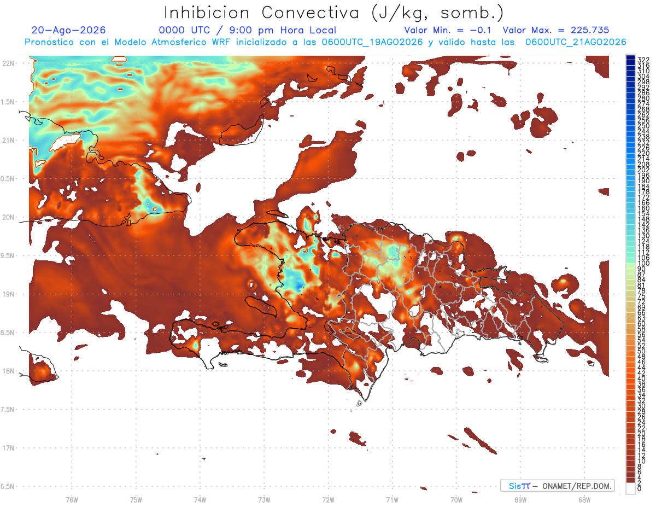Click the '7.5N' latitude label
The width and height of the screenshot is (656, 507).
[8, 410]
